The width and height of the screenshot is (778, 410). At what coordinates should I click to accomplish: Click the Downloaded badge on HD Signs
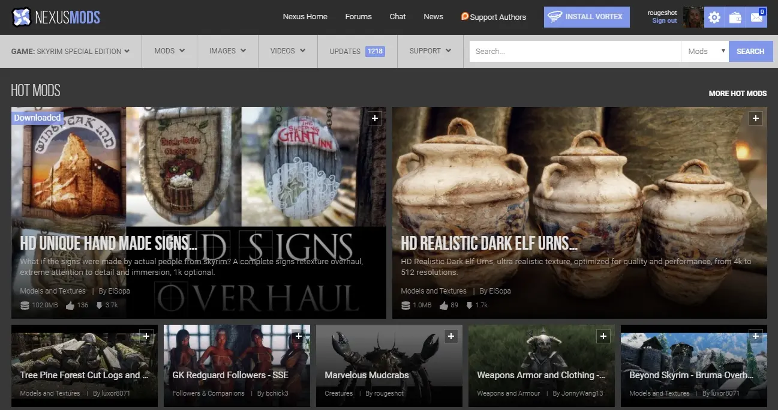tap(37, 118)
